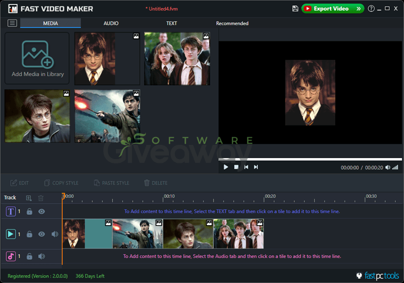Click the fastpctools logo link
This screenshot has height=283, width=404.
[x=378, y=276]
